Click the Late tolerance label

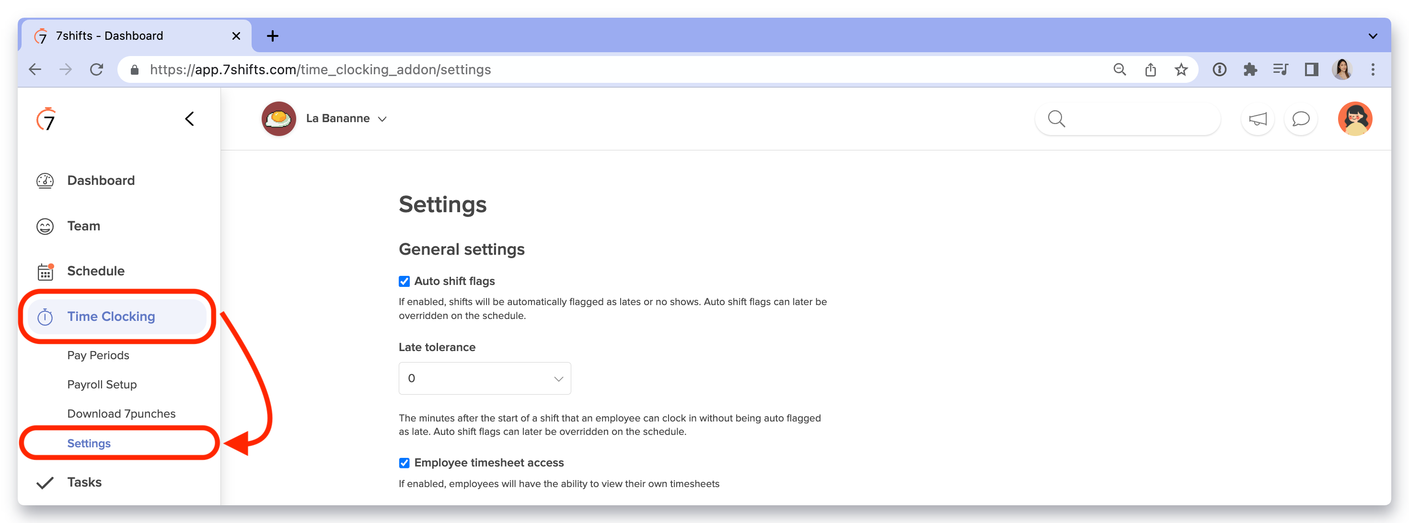click(437, 348)
